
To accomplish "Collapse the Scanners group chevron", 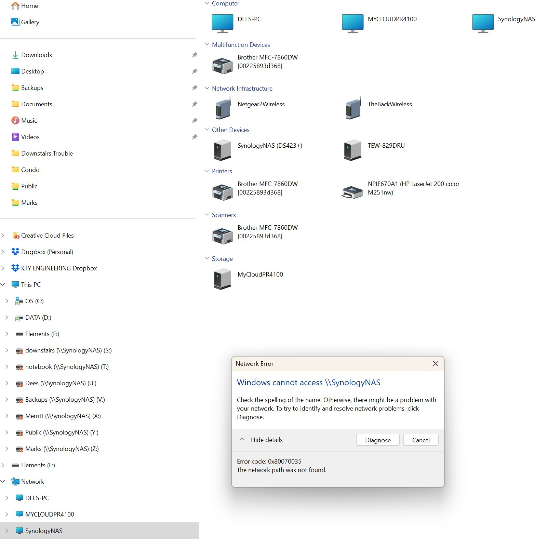I will [207, 215].
